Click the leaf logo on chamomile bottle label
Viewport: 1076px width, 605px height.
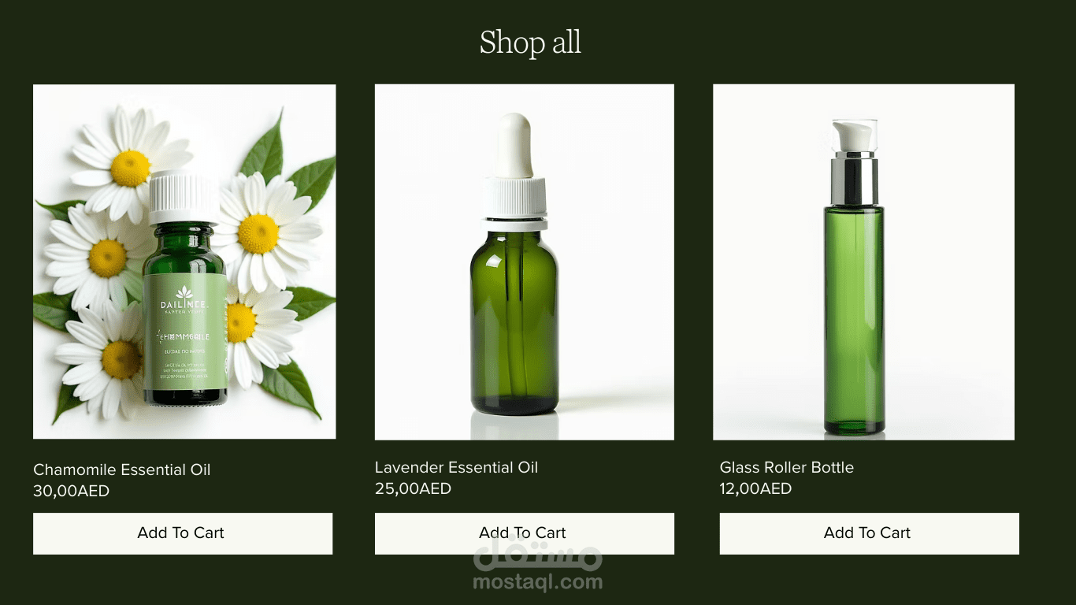(184, 292)
